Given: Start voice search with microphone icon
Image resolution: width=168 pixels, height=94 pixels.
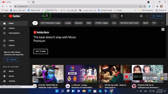Looking at the screenshot, I should 122,16.
